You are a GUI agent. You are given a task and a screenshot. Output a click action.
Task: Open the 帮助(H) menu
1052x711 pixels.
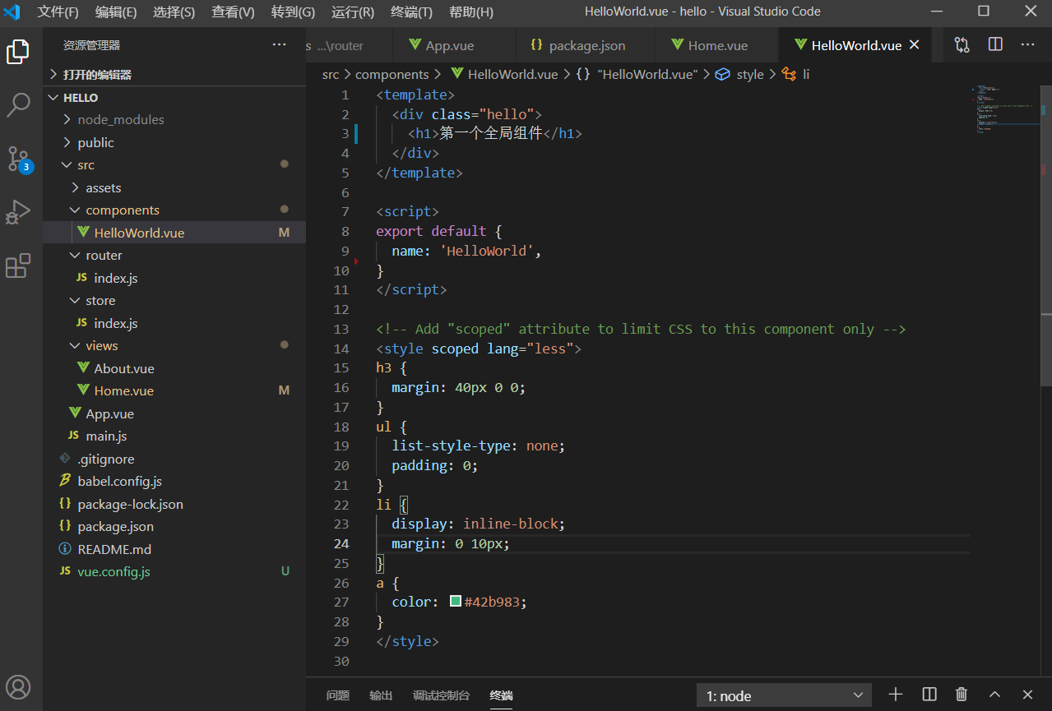[471, 12]
